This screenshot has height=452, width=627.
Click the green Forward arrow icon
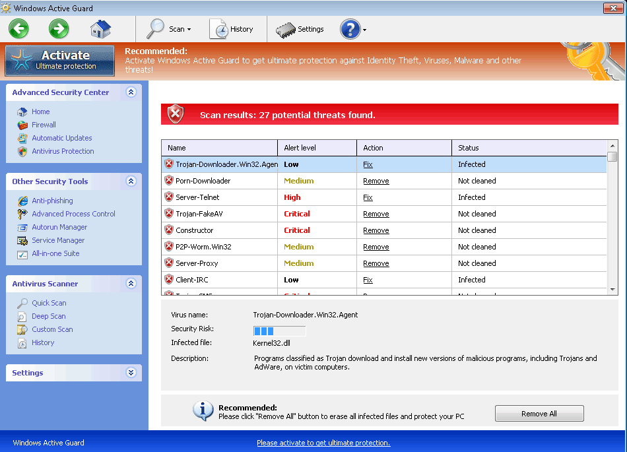click(58, 29)
